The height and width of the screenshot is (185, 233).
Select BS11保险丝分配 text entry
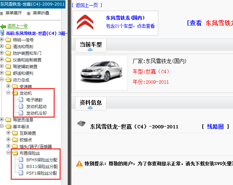click(42, 166)
